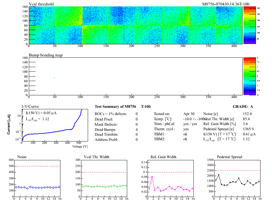The image size is (272, 204).
Task: Click the Vcal threshold color scale bar
Action: tap(249, 25)
